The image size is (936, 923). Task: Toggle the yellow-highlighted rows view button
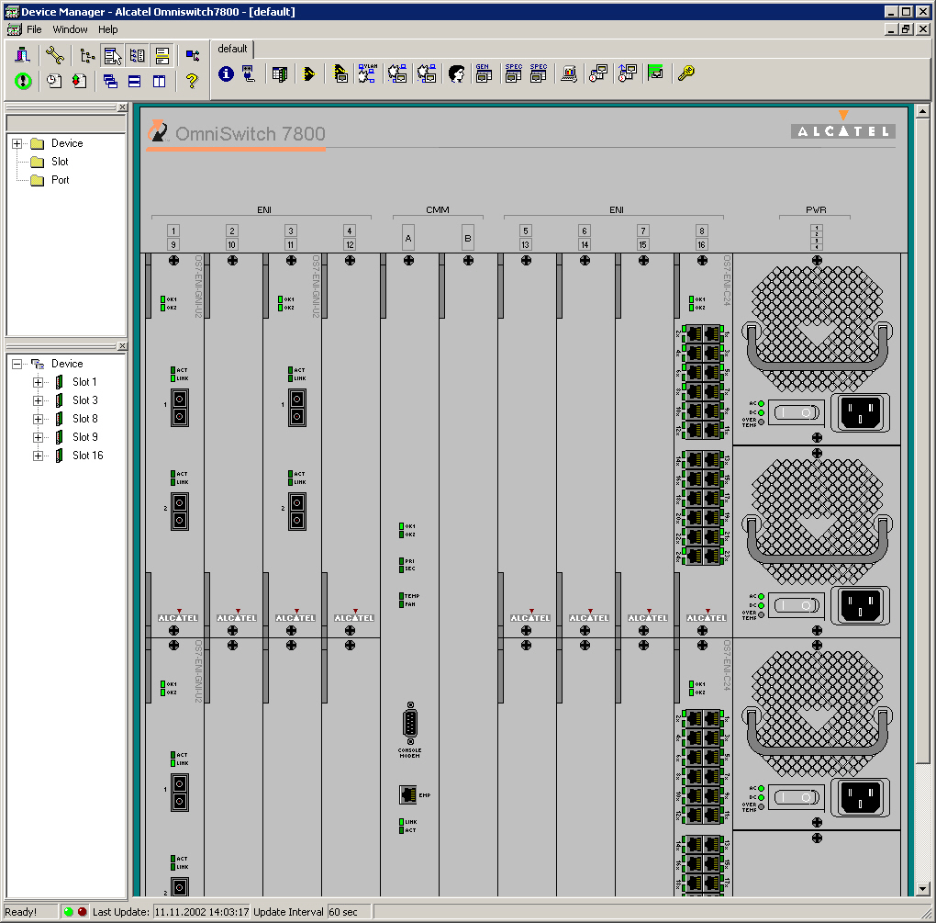coord(162,55)
